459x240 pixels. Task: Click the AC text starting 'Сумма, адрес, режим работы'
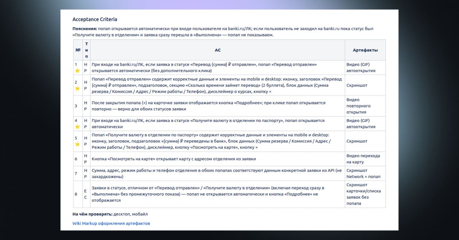pos(217,174)
